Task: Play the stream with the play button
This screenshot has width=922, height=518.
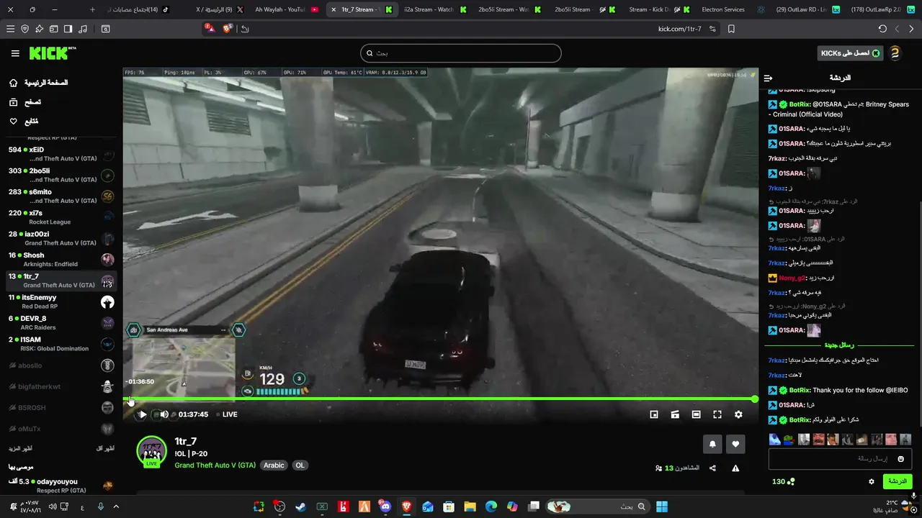Action: [x=143, y=414]
